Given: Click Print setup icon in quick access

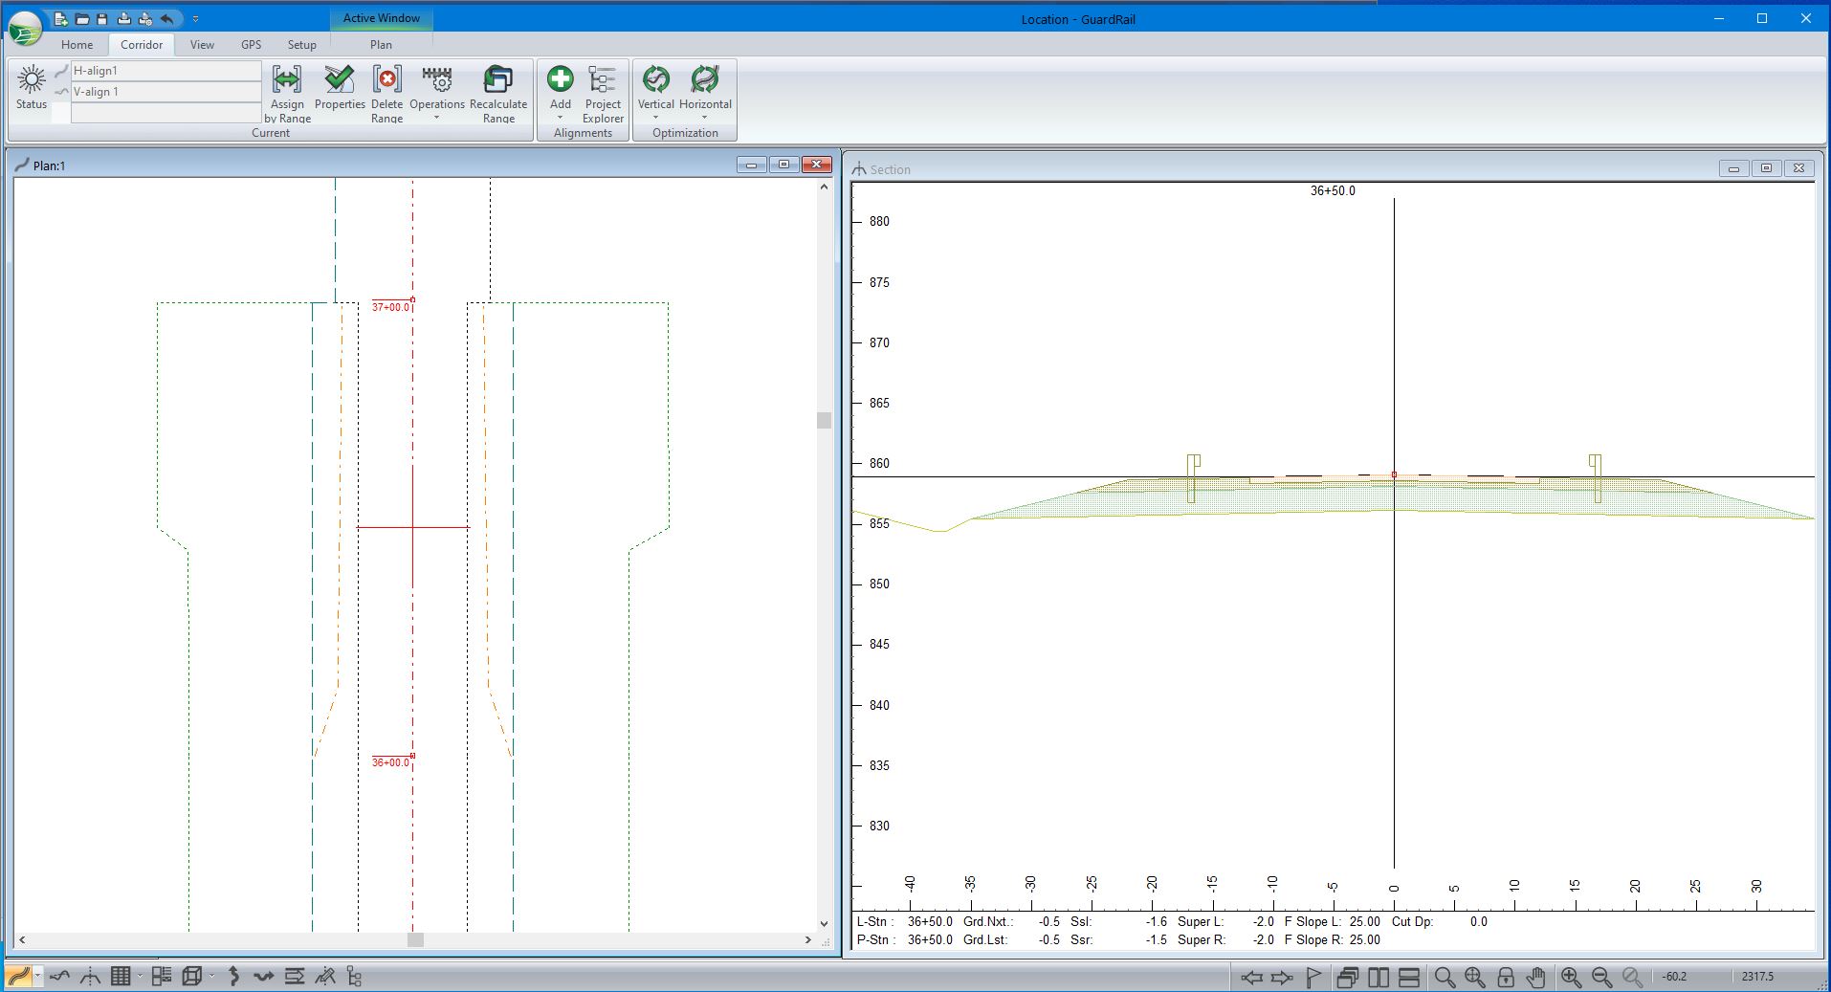Looking at the screenshot, I should coord(144,18).
